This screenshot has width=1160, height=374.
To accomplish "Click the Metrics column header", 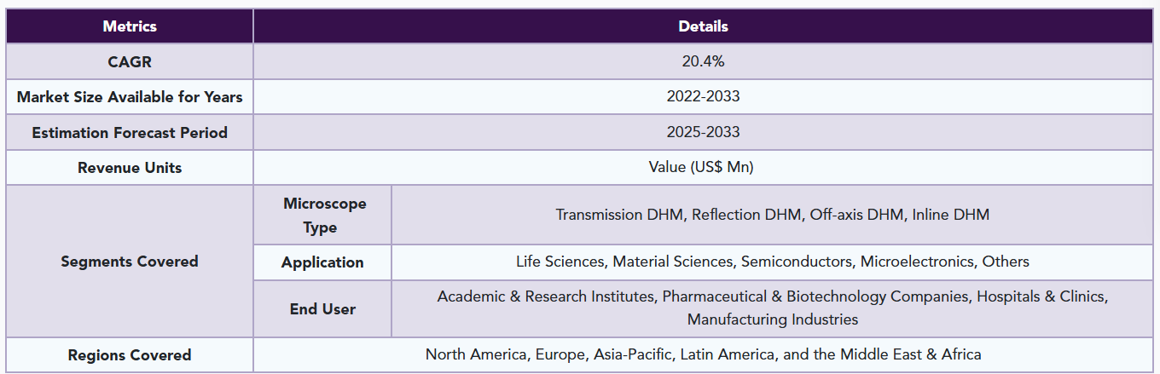I will point(130,26).
